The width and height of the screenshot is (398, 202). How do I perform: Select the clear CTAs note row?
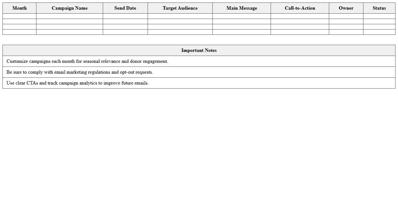199,83
